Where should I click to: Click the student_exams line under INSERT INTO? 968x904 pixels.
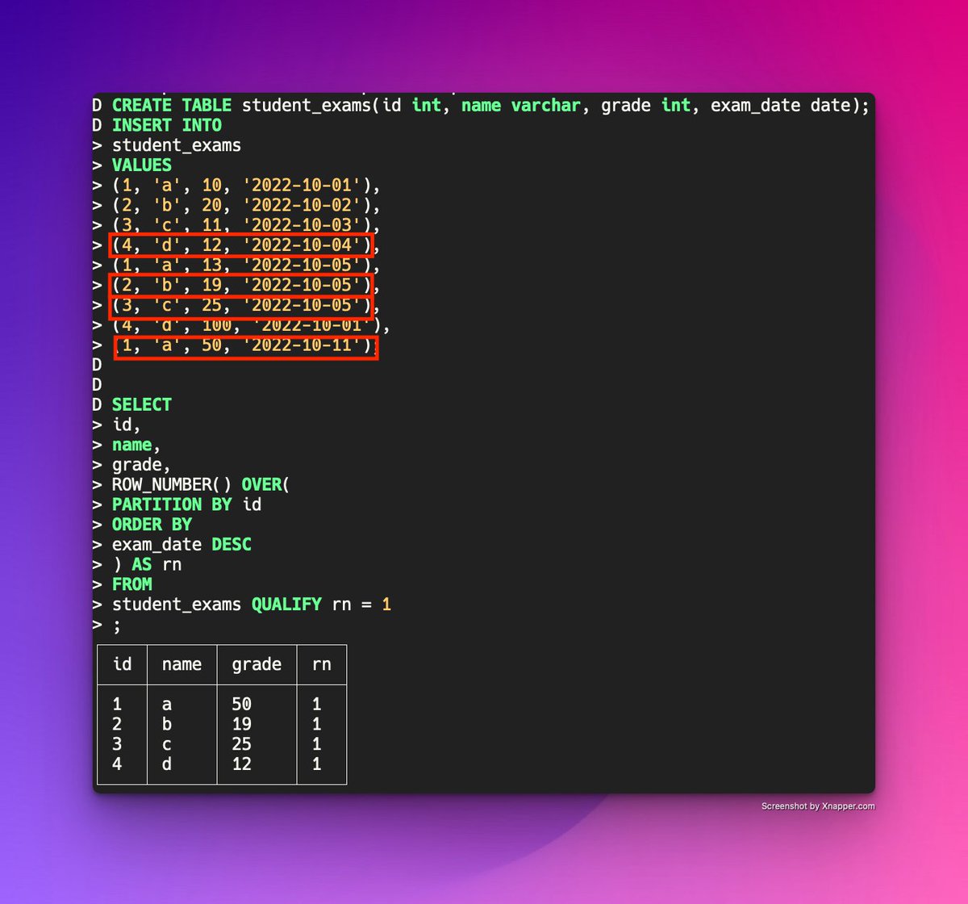pyautogui.click(x=177, y=146)
